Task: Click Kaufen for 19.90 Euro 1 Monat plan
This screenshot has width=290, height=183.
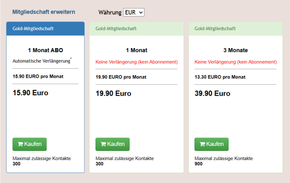Action: click(112, 144)
